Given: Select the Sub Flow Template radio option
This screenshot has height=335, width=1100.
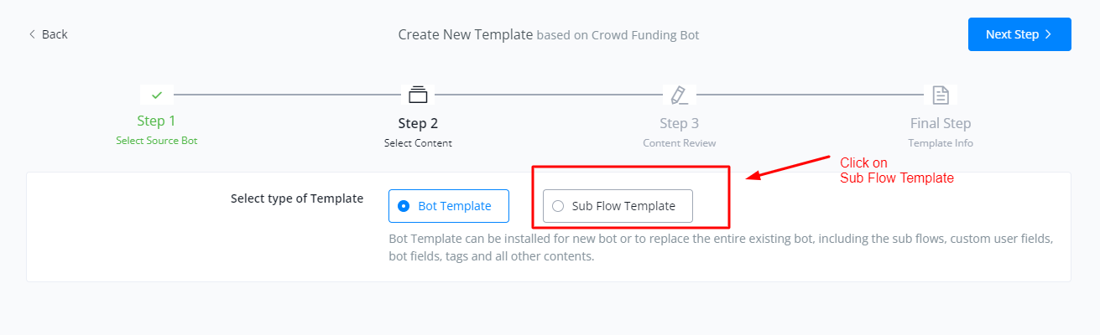Looking at the screenshot, I should (x=618, y=206).
